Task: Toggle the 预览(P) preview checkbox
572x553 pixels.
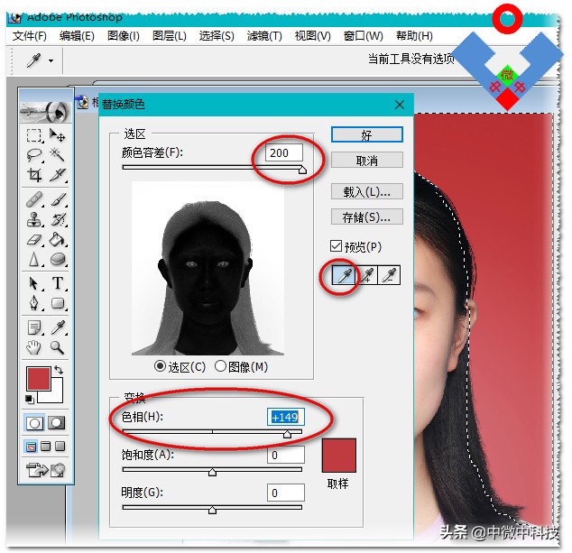Action: [336, 246]
